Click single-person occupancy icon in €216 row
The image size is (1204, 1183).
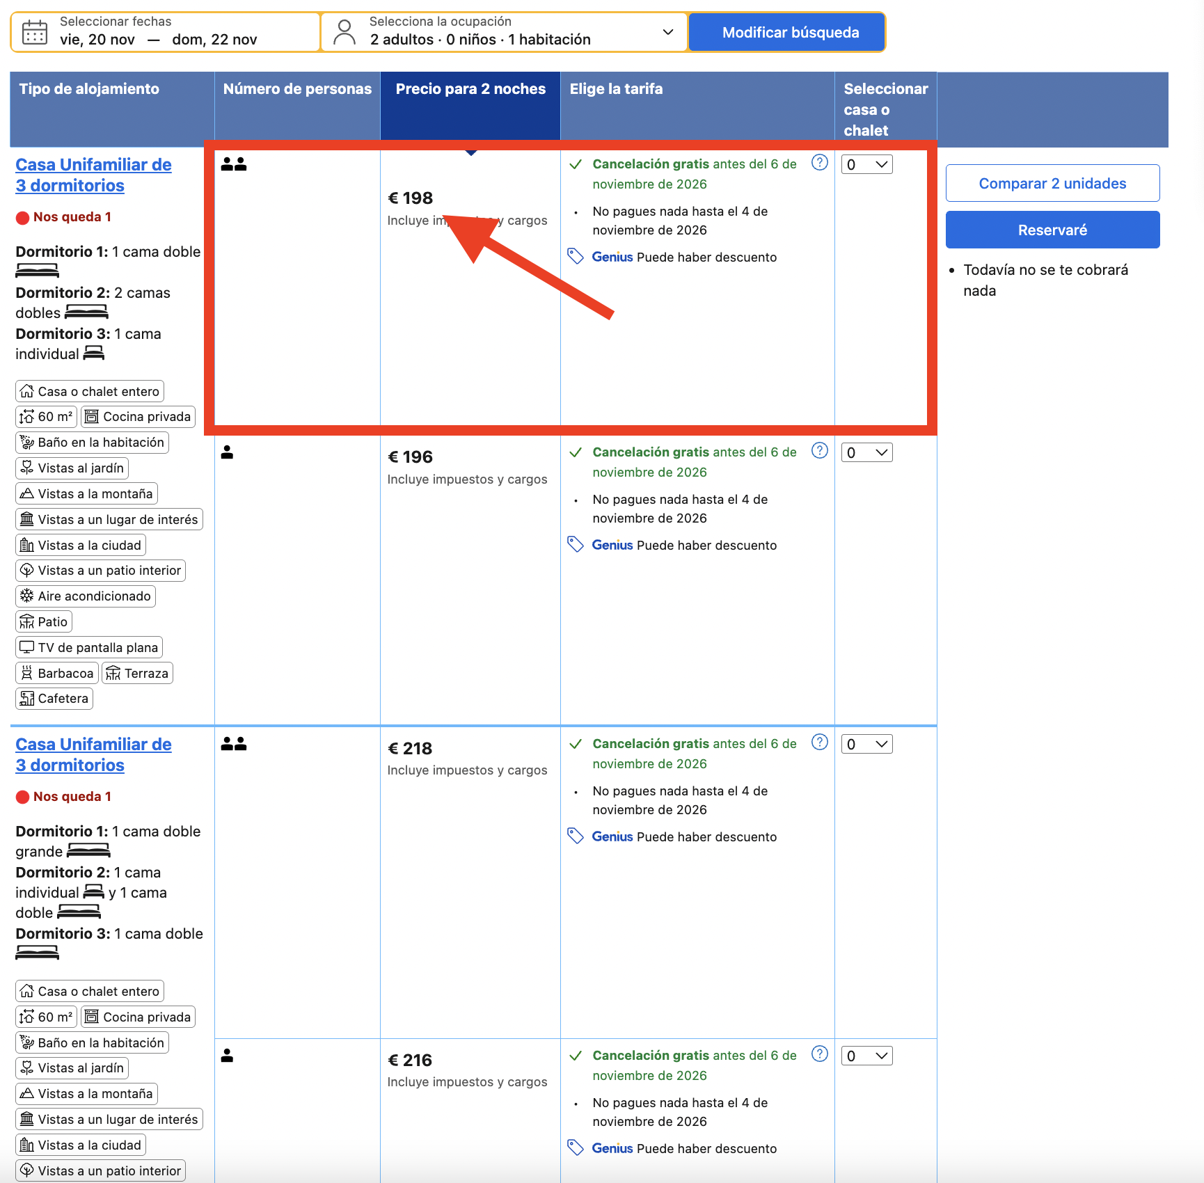[x=227, y=1056]
